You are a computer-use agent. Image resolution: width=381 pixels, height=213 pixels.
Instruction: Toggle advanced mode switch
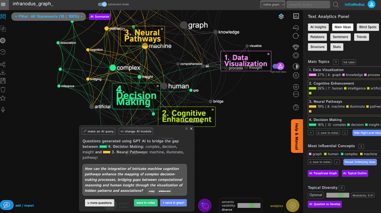[x=102, y=4]
